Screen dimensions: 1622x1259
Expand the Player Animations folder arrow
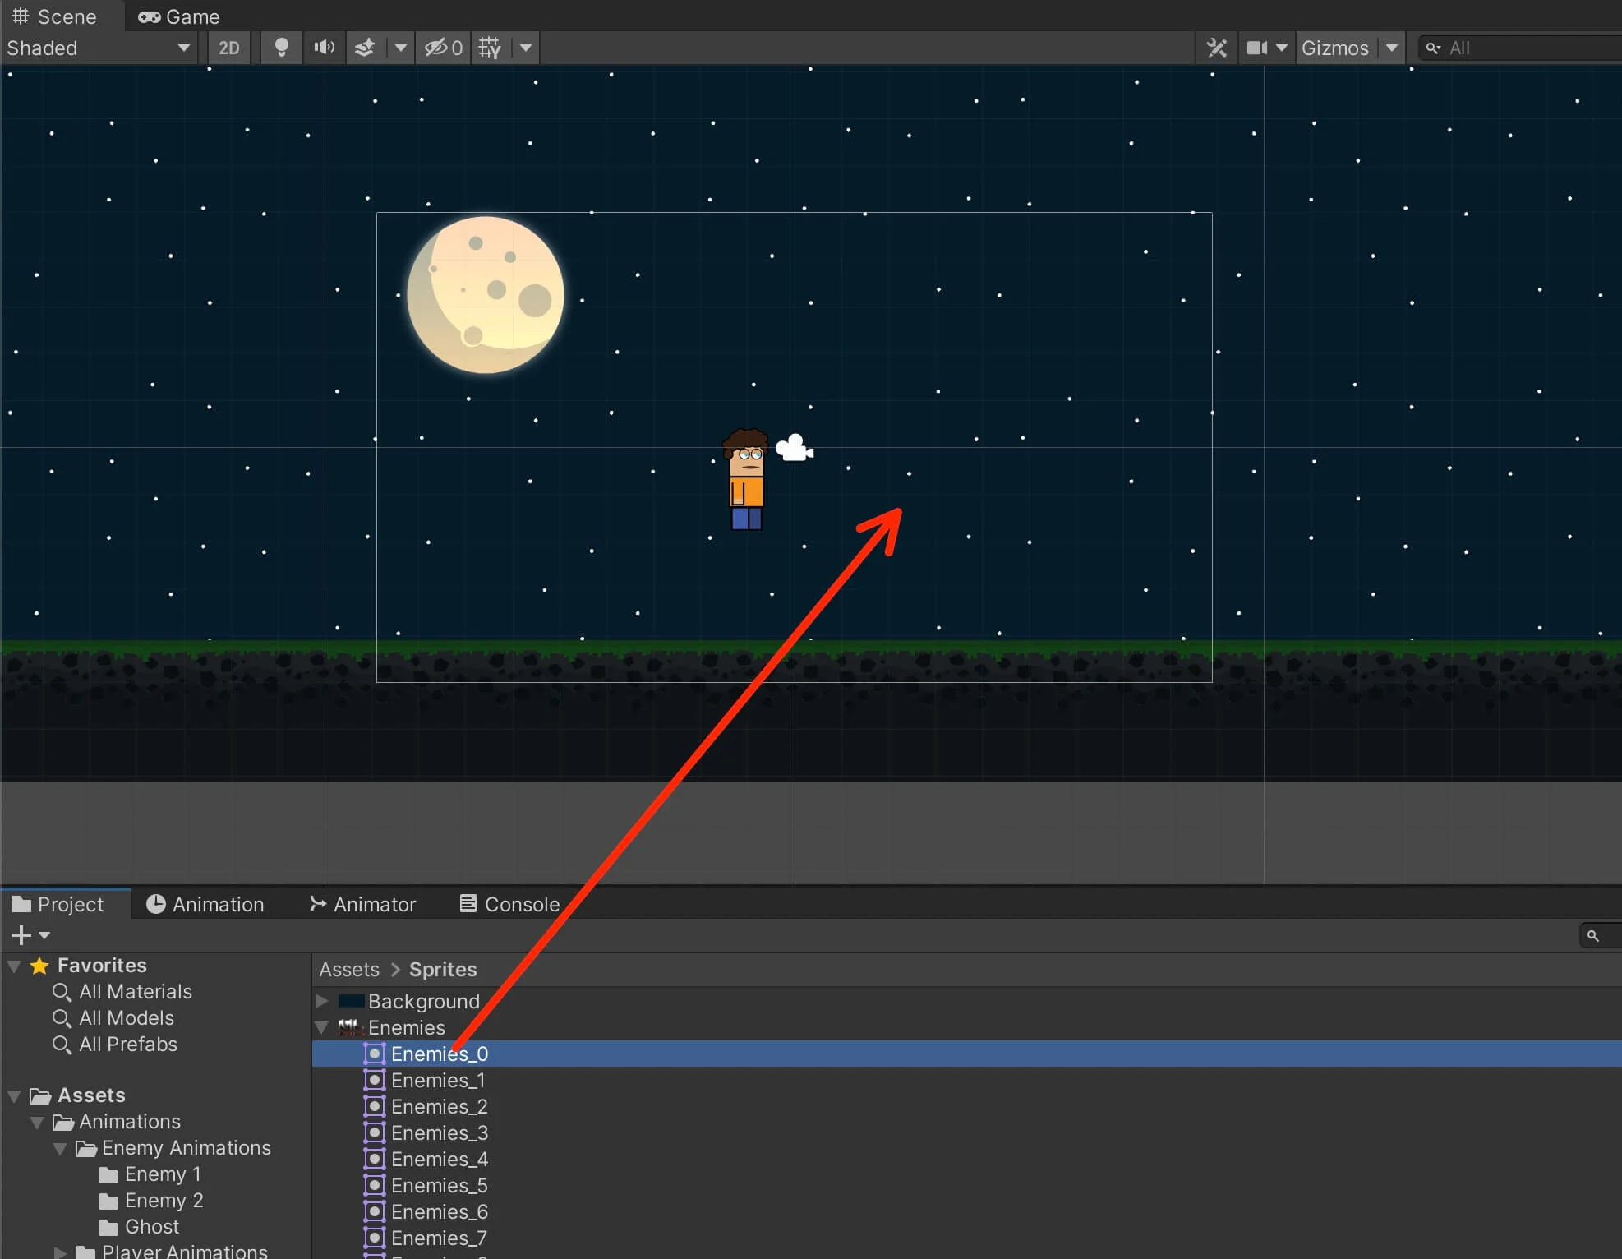pyautogui.click(x=60, y=1252)
